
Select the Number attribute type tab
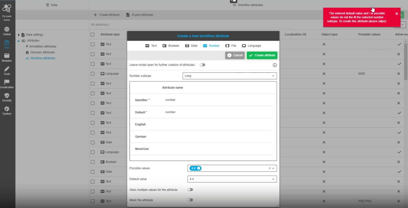tap(211, 46)
